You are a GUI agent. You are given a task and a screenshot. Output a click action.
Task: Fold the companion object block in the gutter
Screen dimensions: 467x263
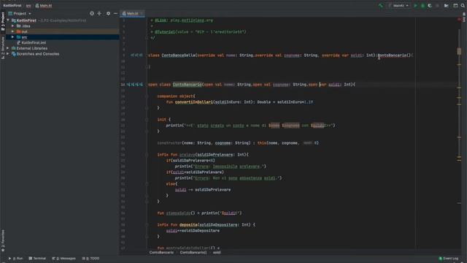(x=147, y=96)
